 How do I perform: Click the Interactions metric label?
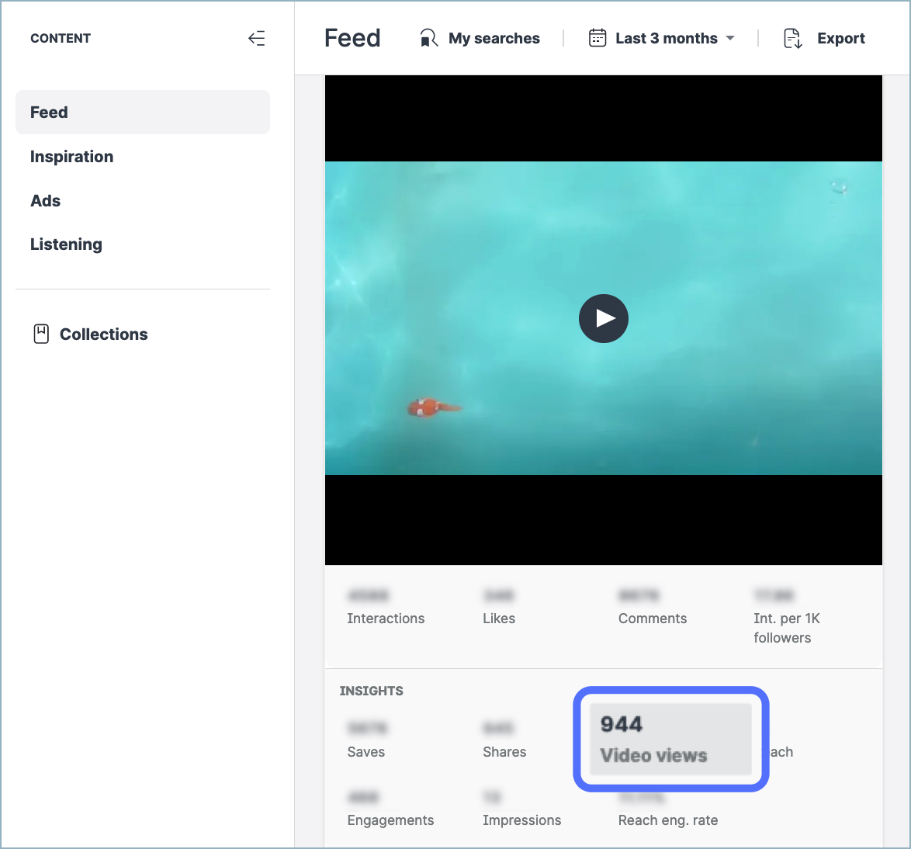[386, 619]
